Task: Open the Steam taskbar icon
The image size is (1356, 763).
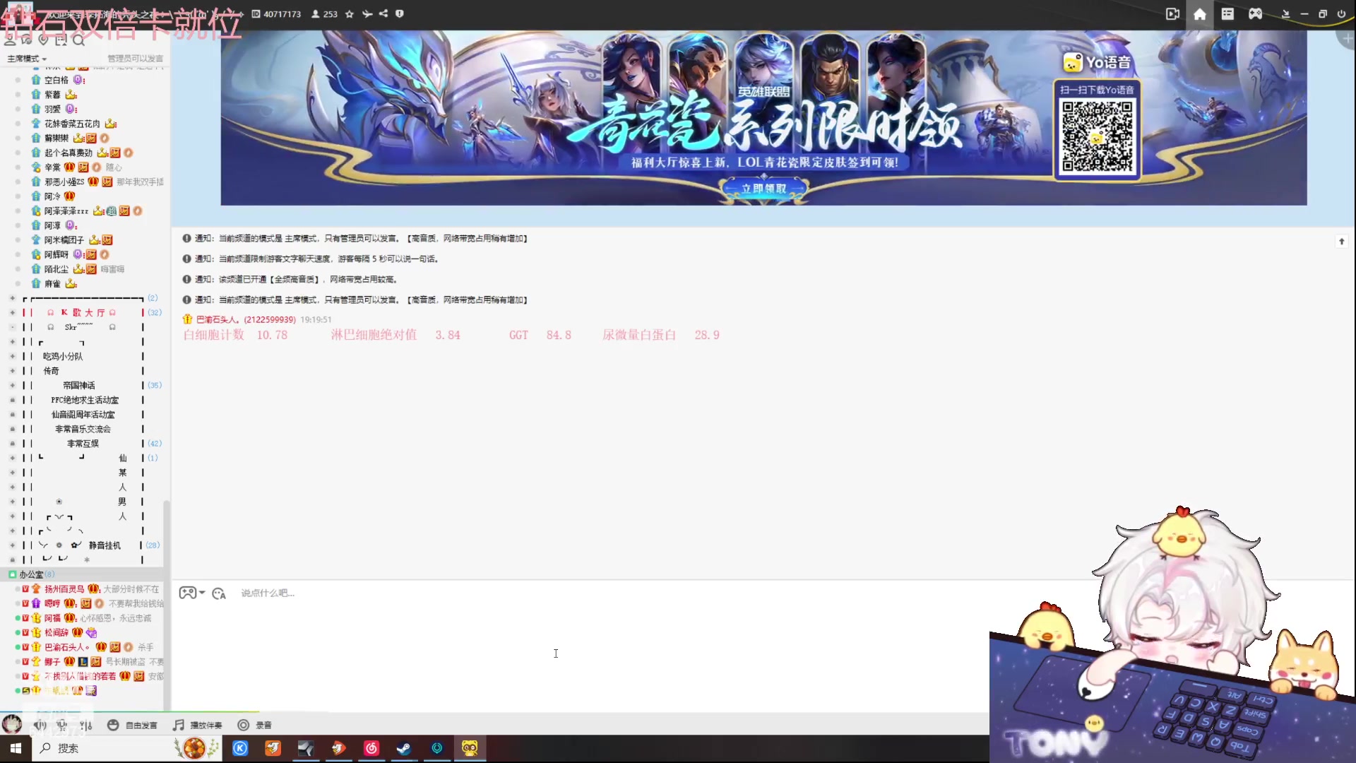Action: tap(404, 748)
